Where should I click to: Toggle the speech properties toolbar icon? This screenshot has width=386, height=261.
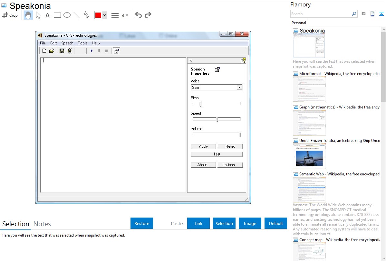(116, 51)
